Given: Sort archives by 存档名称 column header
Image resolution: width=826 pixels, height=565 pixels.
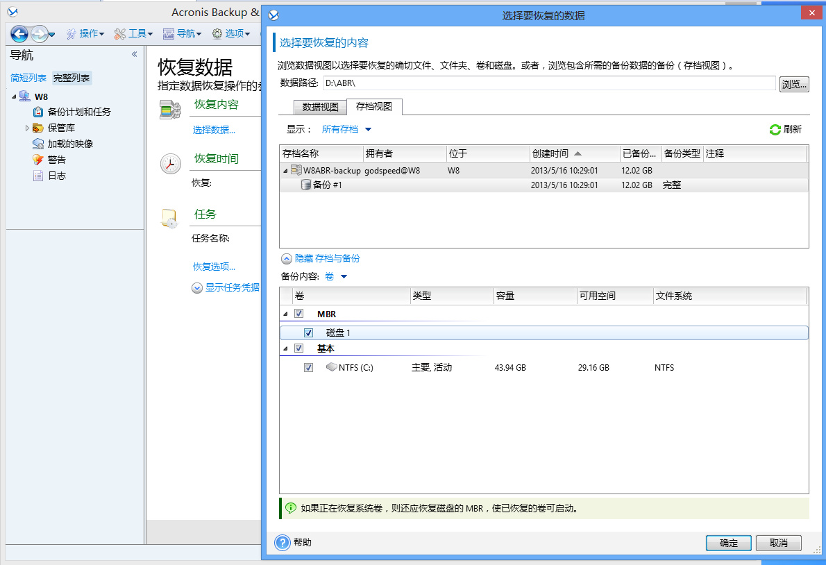Looking at the screenshot, I should [321, 154].
